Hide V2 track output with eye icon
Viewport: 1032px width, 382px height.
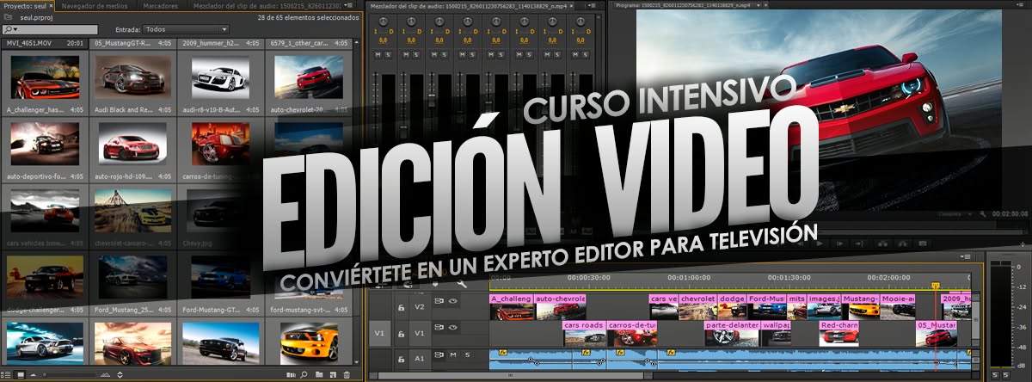[x=452, y=302]
